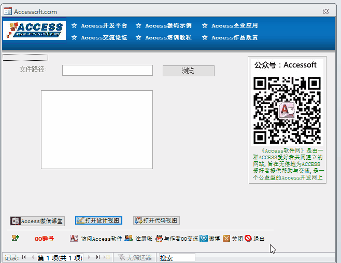Open 与作者QQ交流 chat link
The width and height of the screenshot is (341, 263).
(x=181, y=239)
